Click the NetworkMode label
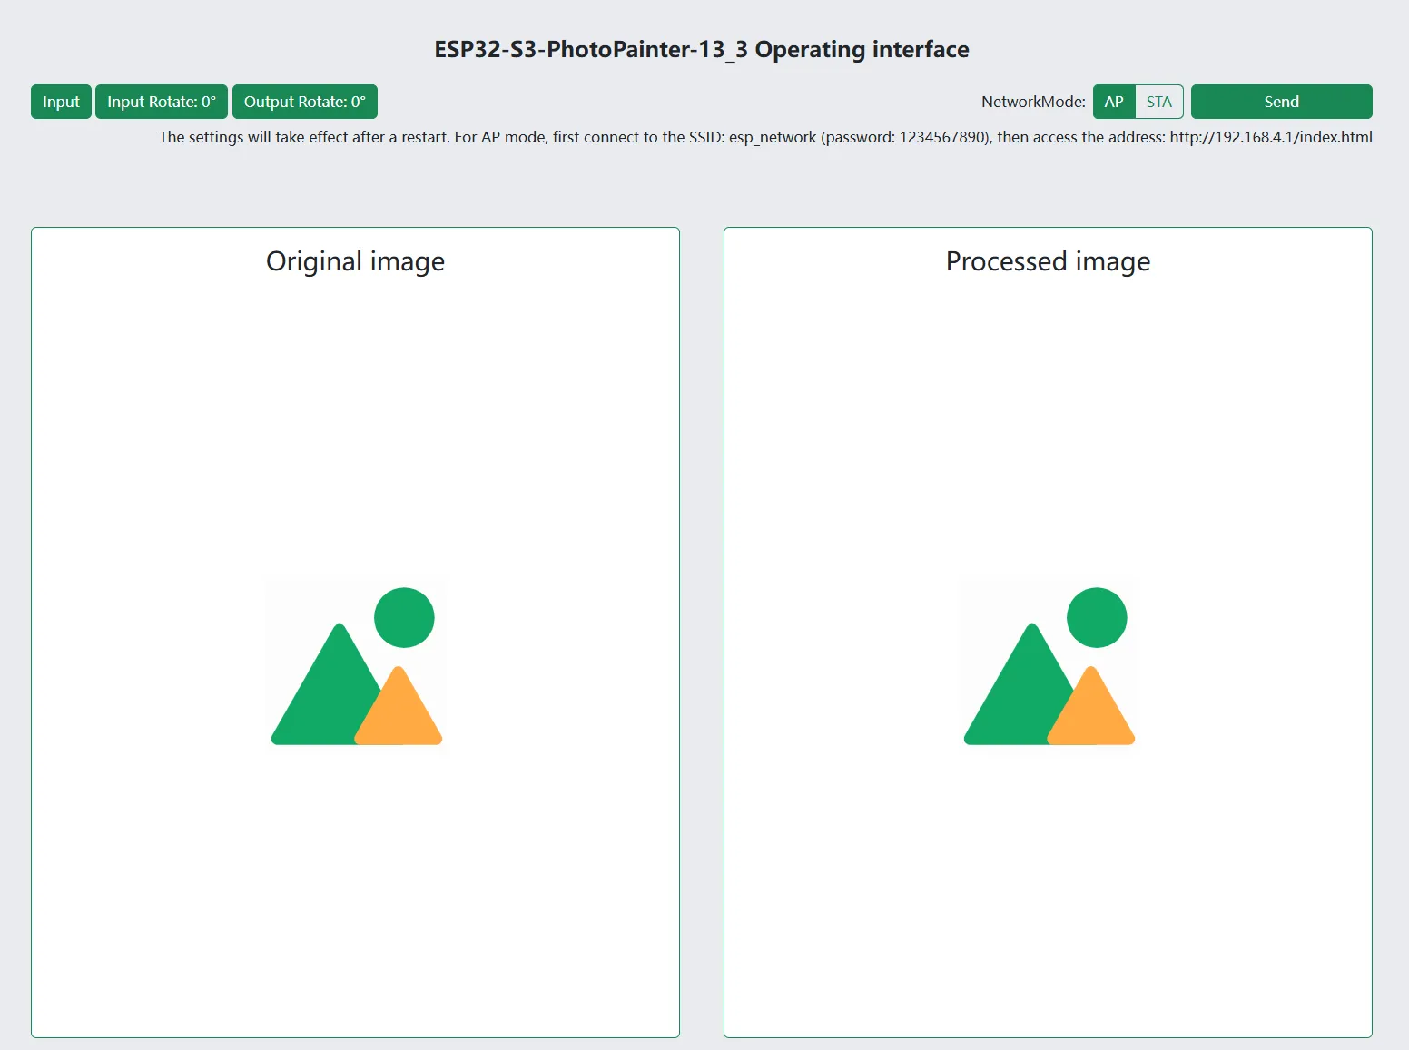Image resolution: width=1409 pixels, height=1050 pixels. 1033,102
